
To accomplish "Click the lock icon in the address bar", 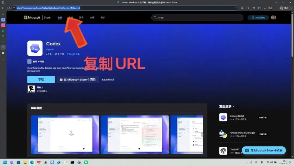I will [x=14, y=8].
